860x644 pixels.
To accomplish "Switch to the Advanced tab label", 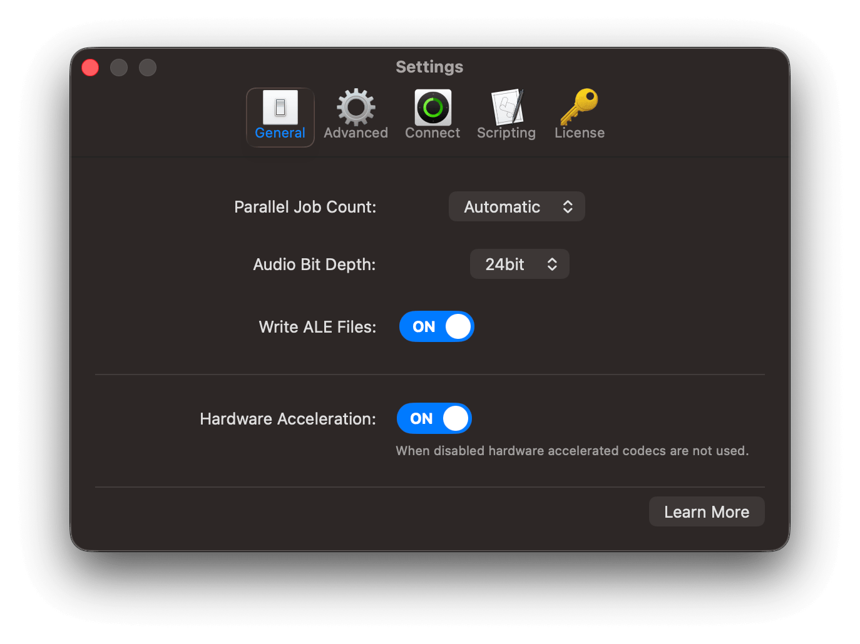I will click(x=356, y=133).
